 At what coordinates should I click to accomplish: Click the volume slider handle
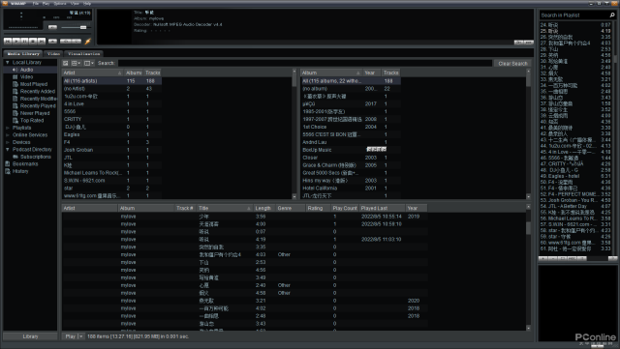(83, 27)
